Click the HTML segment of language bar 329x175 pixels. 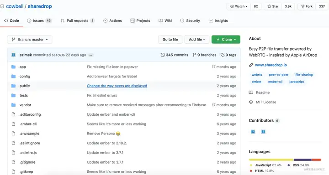click(x=317, y=160)
